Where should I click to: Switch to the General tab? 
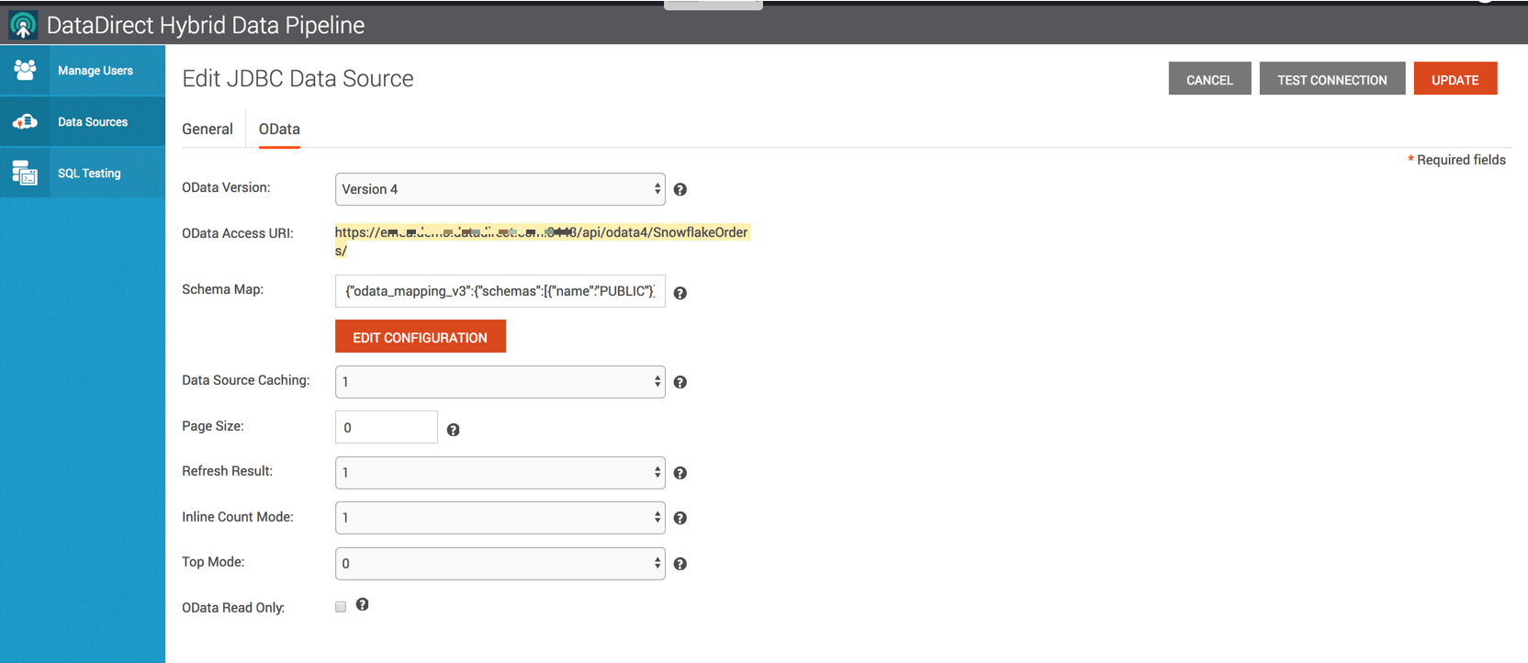pos(208,129)
